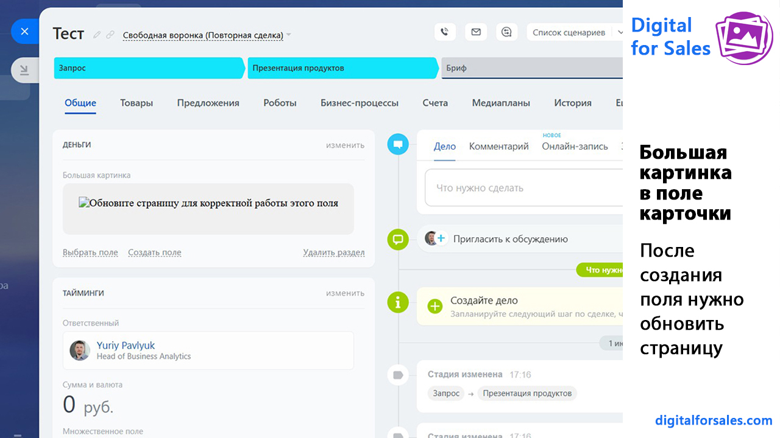Viewport: 780px width, 438px height.
Task: Close the deal card with X
Action: coord(24,32)
